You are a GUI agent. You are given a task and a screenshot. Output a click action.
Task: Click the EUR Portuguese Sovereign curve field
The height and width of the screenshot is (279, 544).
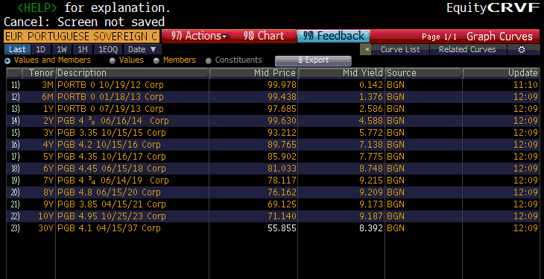(x=81, y=36)
